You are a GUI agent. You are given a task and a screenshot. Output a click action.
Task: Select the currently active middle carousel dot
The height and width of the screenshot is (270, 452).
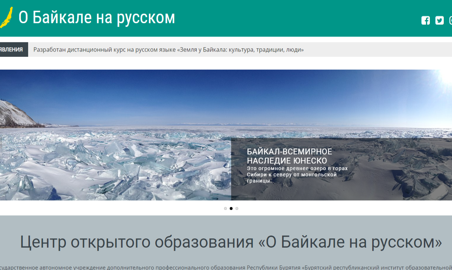pos(231,209)
